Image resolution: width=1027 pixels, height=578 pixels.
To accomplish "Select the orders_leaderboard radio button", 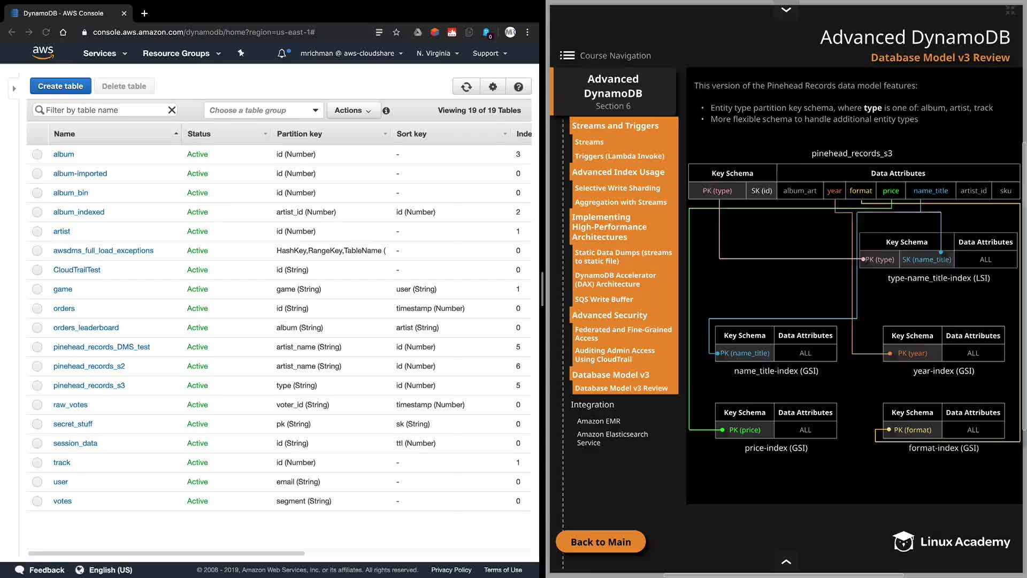I will coord(37,328).
